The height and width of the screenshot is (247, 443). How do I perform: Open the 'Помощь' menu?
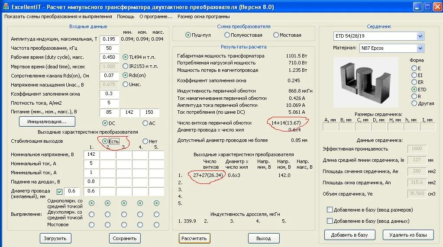[126, 17]
